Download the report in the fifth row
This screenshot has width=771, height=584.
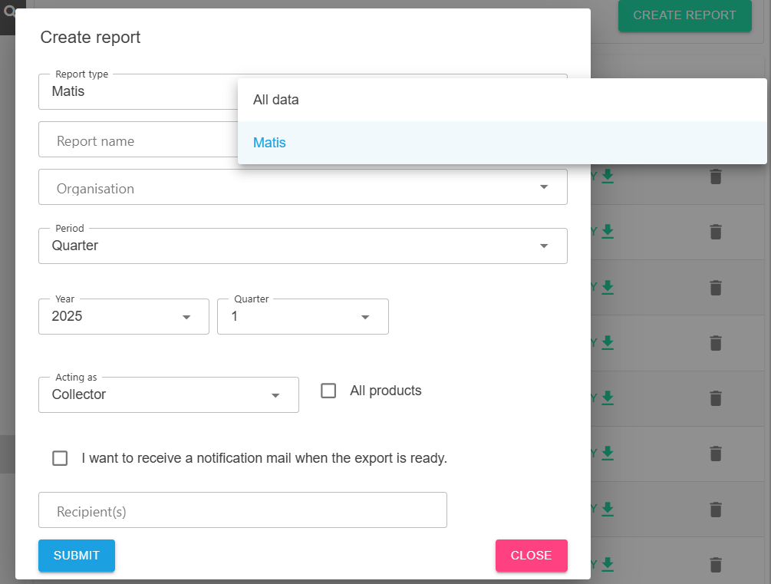tap(608, 398)
